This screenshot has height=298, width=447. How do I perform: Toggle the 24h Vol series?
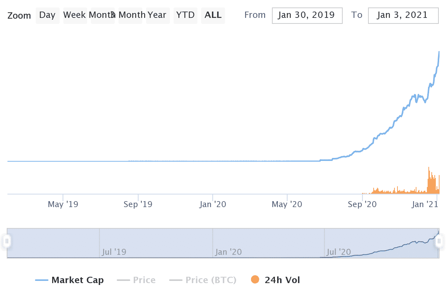point(282,280)
